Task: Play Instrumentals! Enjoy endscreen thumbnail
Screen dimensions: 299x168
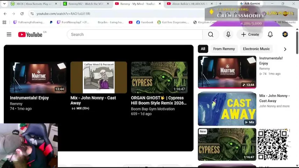Action: point(38,77)
